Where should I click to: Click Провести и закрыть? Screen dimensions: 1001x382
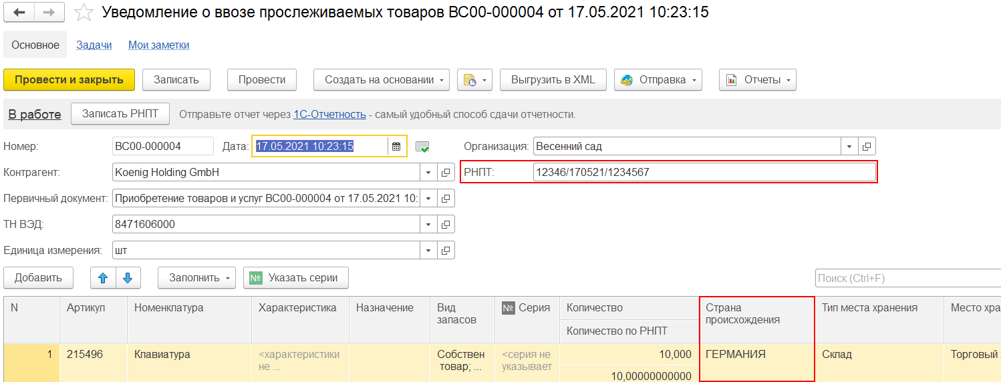[69, 80]
